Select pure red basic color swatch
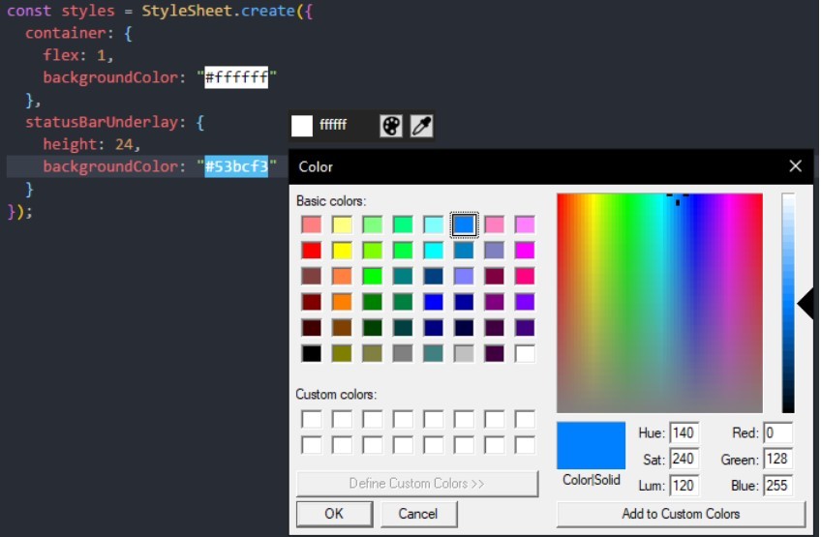Image resolution: width=821 pixels, height=537 pixels. coord(312,251)
